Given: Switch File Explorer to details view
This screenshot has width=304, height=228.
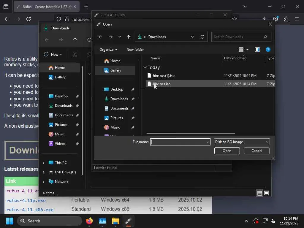Looking at the screenshot, I should tap(259, 193).
